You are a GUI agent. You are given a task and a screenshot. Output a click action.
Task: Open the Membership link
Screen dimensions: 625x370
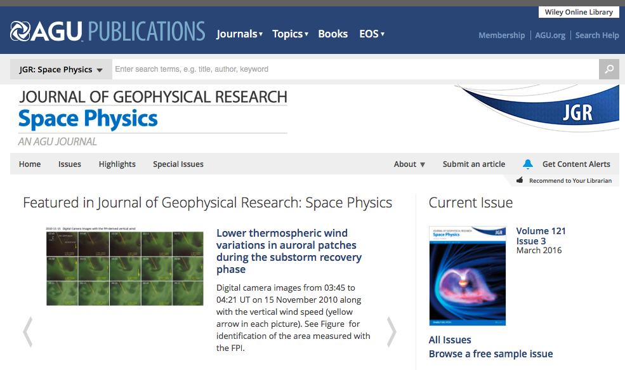[x=501, y=35]
